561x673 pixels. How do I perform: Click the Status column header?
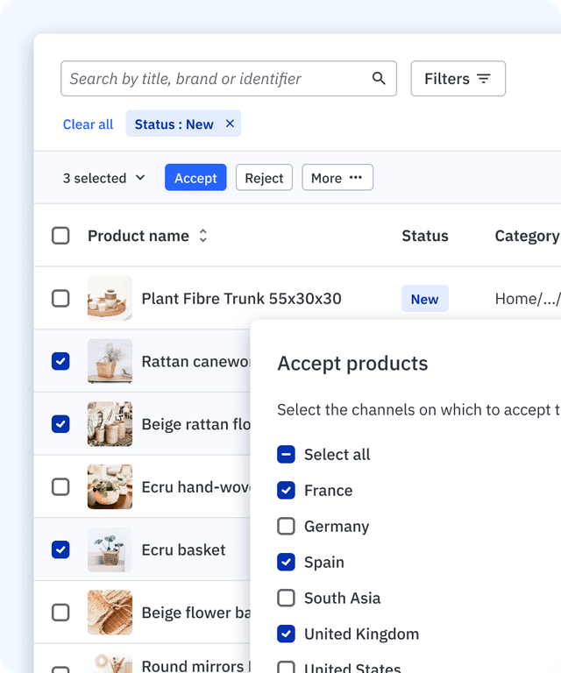[x=425, y=236]
